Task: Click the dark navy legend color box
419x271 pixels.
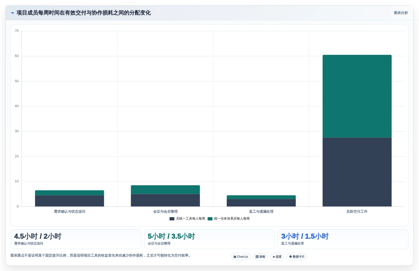Action: point(172,219)
